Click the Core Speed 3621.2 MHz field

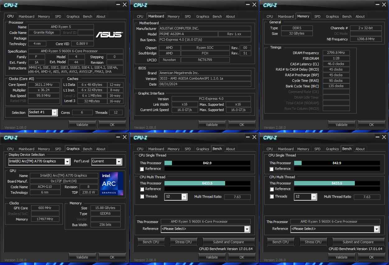(x=44, y=85)
